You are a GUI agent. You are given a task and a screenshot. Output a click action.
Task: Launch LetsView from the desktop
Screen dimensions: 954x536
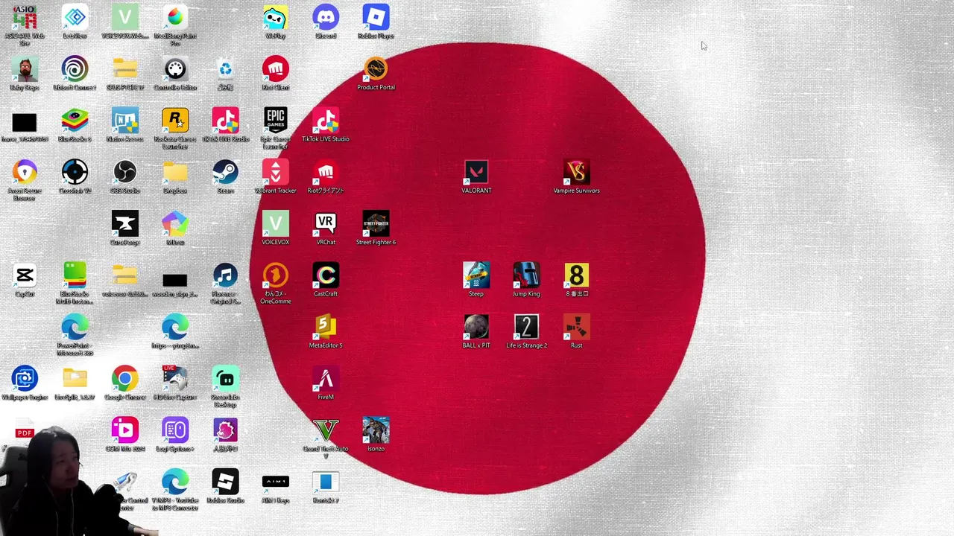coord(75,18)
